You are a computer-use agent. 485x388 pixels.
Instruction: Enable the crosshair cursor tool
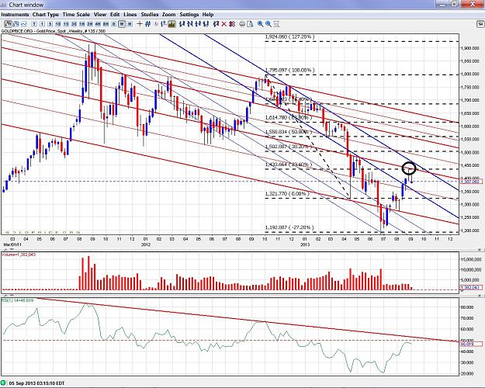[x=140, y=24]
